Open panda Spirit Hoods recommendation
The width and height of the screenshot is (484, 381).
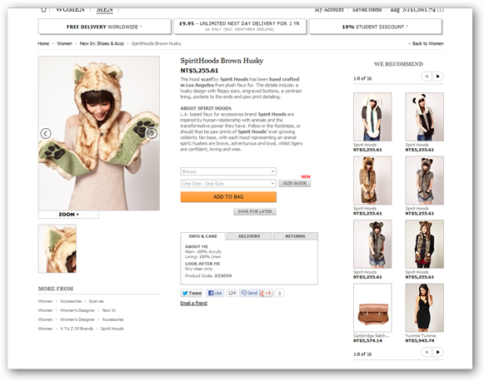coord(424,116)
